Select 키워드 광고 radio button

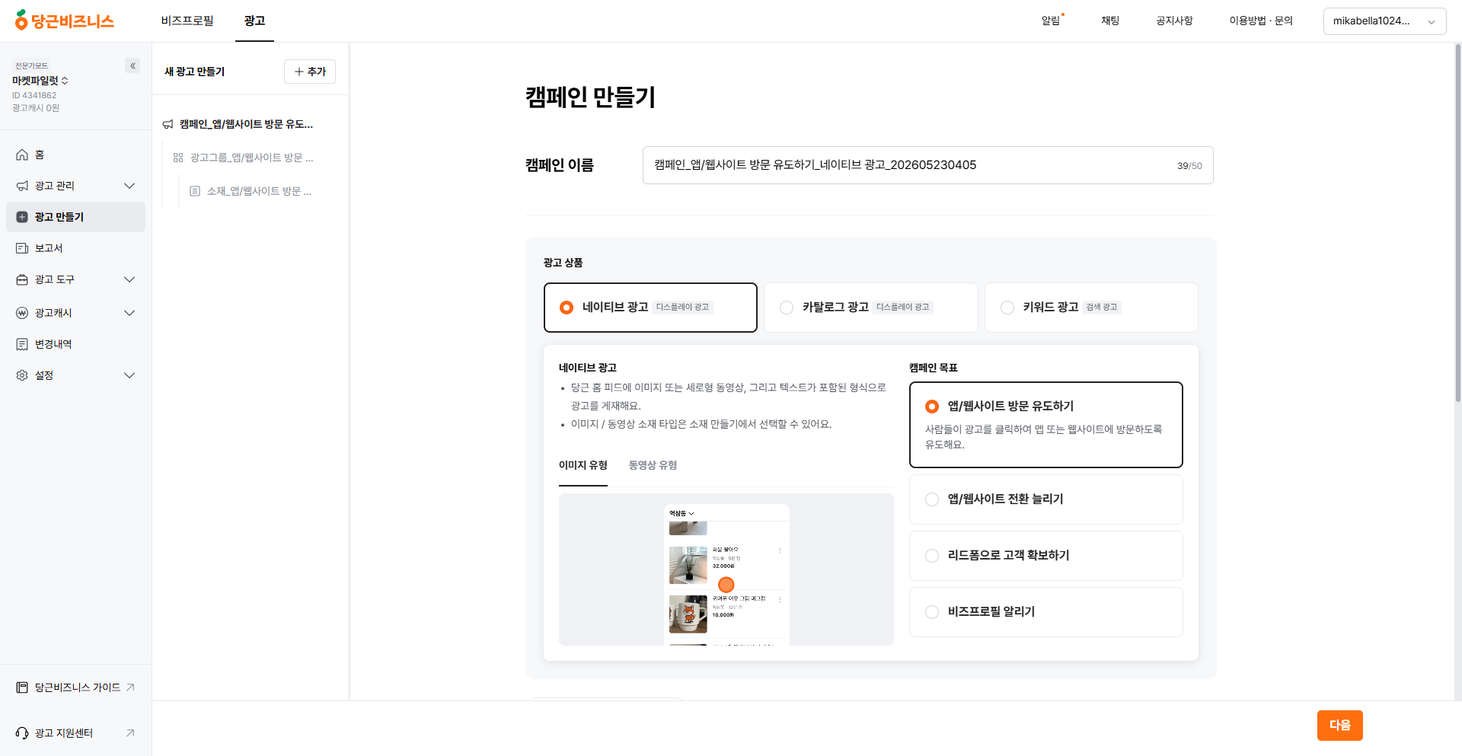pyautogui.click(x=1007, y=308)
